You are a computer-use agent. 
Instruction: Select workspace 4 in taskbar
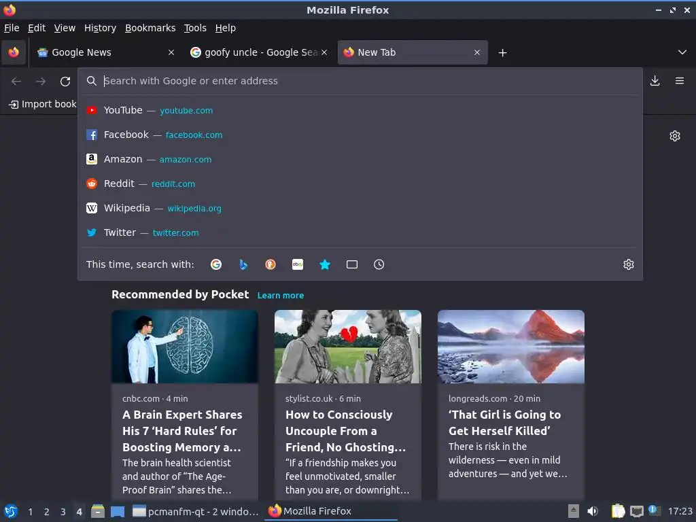79,512
